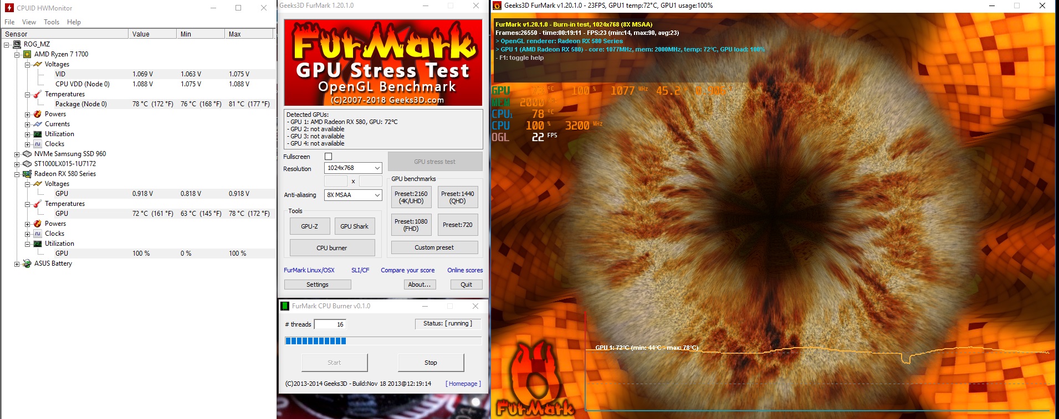
Task: Run the Preset:720 benchmark
Action: 458,225
